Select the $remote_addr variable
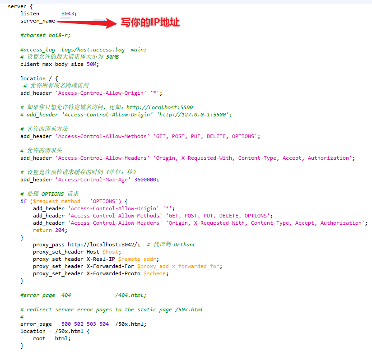 click(x=135, y=259)
